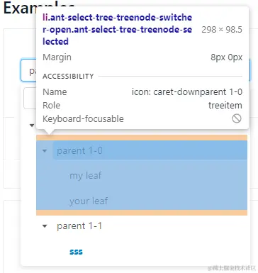This screenshot has height=273, width=258.
Task: Click the Keyboard-focusable label
Action: 83,118
